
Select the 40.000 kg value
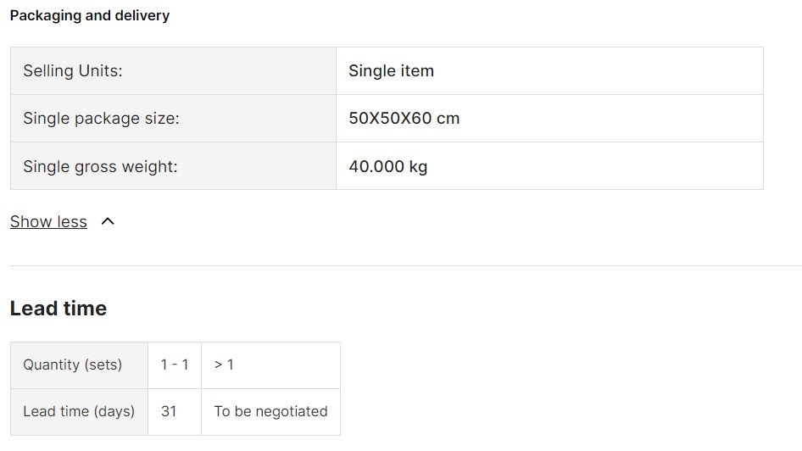(x=388, y=166)
